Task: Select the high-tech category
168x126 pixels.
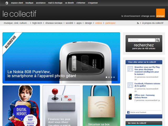Action: [x=37, y=23]
